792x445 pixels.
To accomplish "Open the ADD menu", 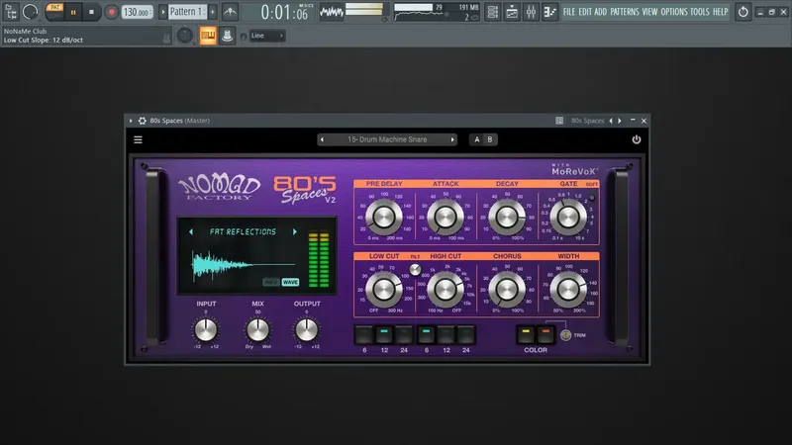I will [601, 12].
